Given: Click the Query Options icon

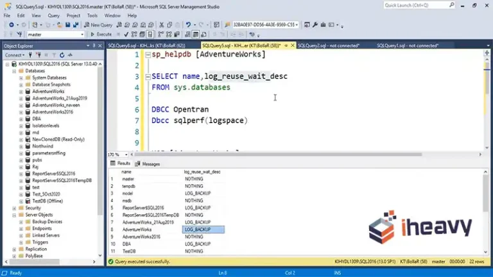Looking at the screenshot, I should [142, 35].
